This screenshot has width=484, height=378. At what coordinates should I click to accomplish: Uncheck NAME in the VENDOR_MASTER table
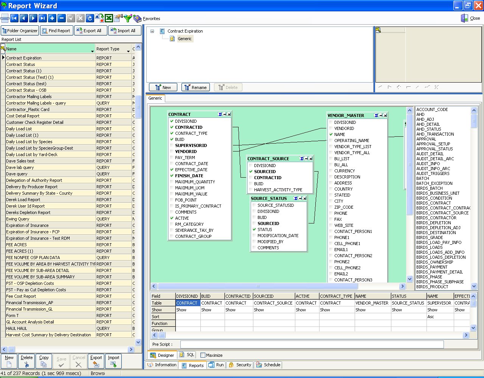pos(331,134)
